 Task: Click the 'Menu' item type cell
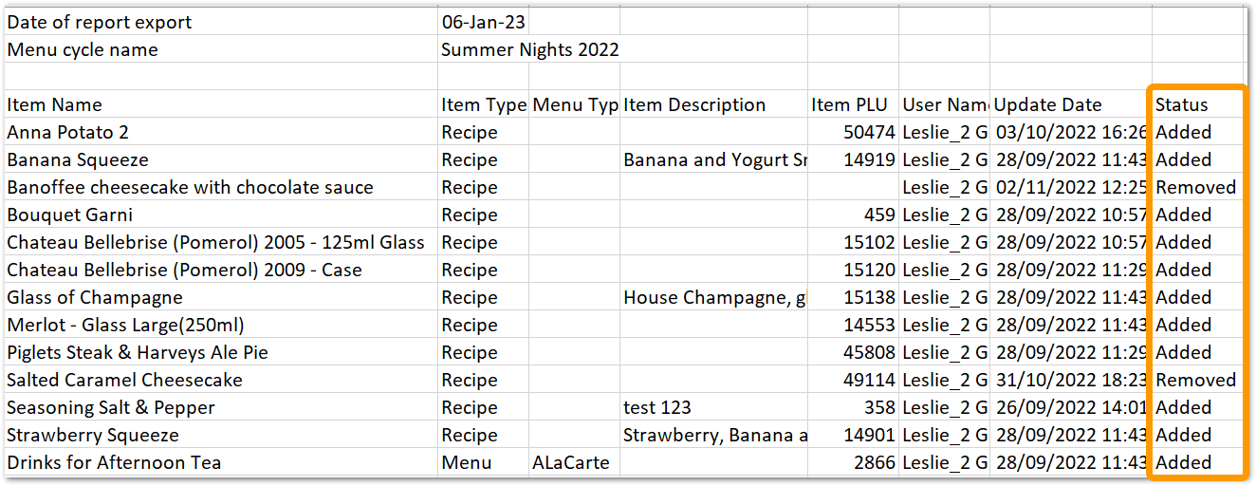[483, 462]
